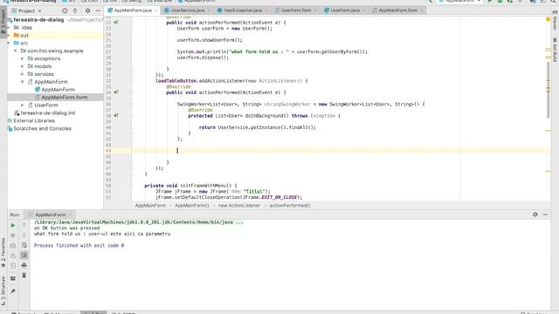Click the print icon in Run panel
The height and width of the screenshot is (314, 559).
24,265
